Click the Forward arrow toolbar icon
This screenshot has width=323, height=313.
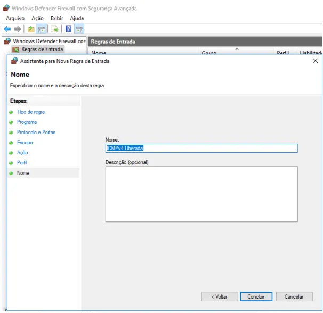coord(17,29)
